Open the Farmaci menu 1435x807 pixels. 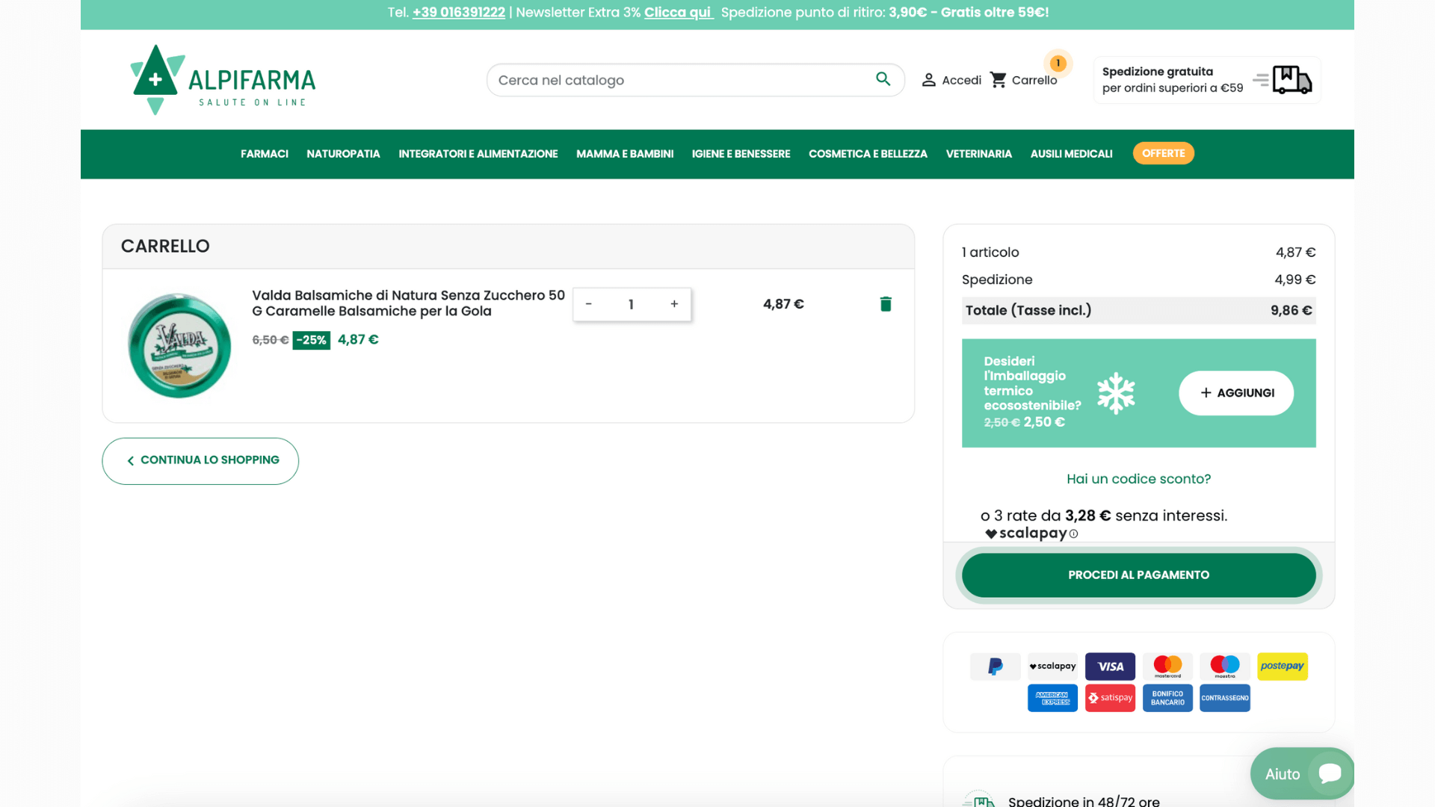pyautogui.click(x=265, y=154)
